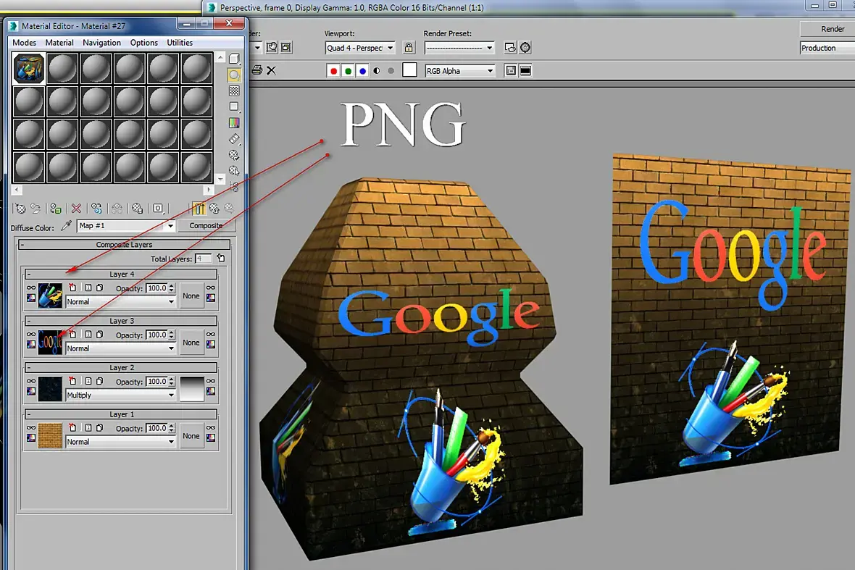Toggle Layer 3 texture visibility
Image resolution: width=855 pixels, height=570 pixels.
pyautogui.click(x=31, y=335)
